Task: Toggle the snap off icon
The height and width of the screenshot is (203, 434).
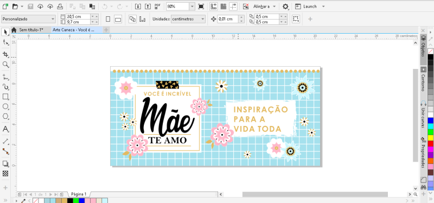Action: pos(246,6)
